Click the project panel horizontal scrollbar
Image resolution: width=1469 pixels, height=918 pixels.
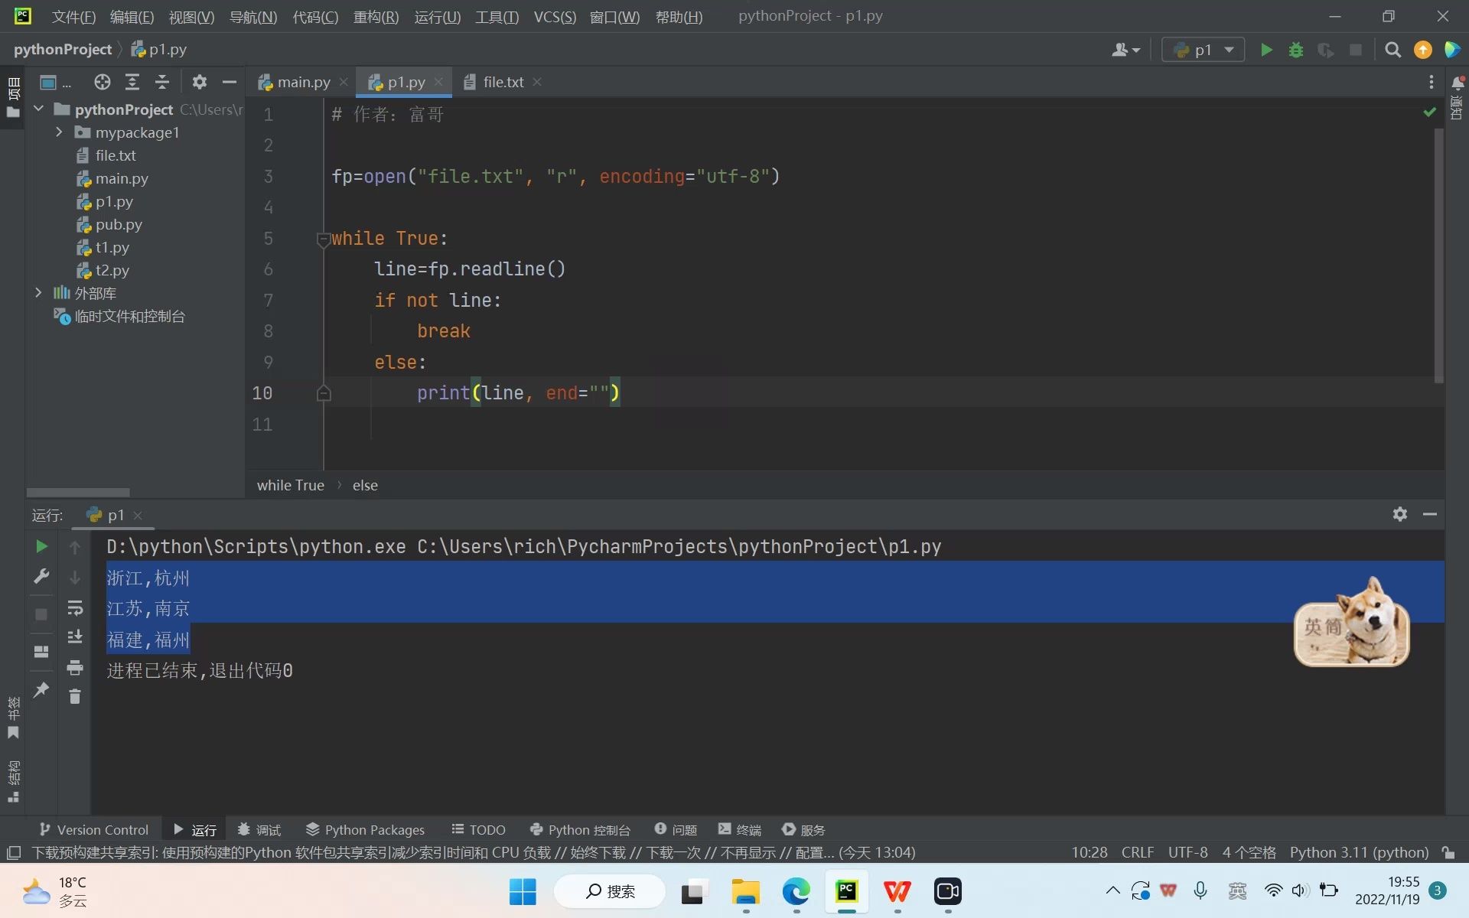[x=78, y=492]
